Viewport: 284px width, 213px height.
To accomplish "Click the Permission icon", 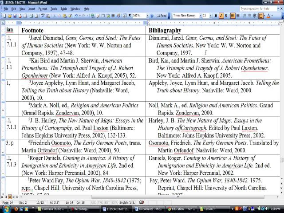I will pyautogui.click(x=20, y=16).
